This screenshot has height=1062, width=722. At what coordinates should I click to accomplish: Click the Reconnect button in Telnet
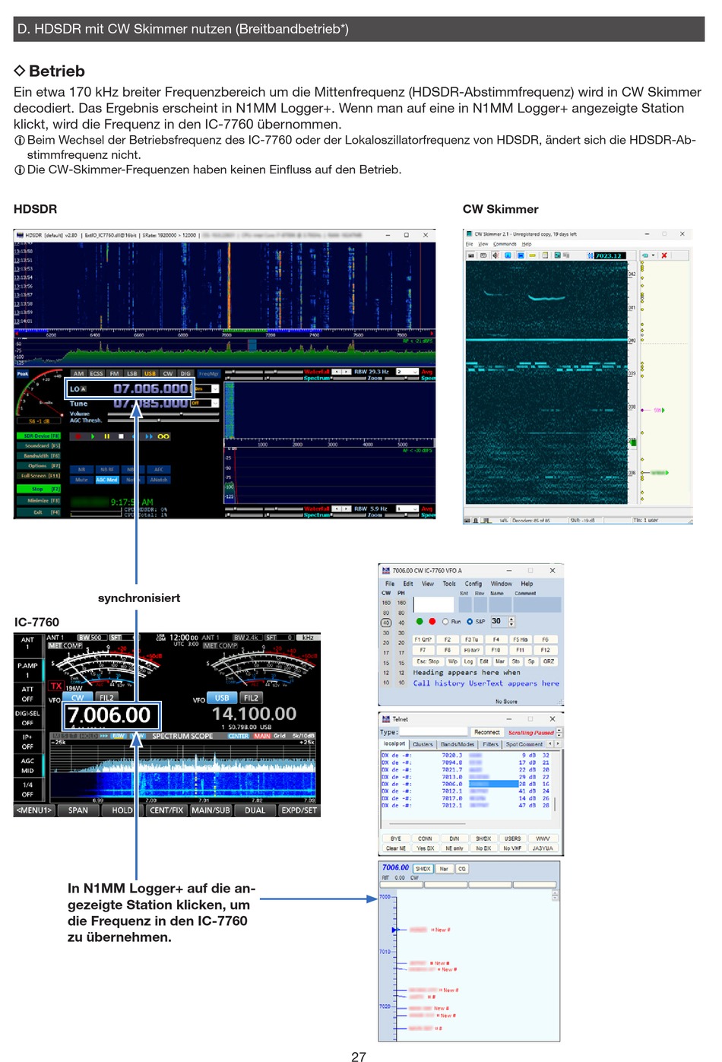click(x=487, y=732)
